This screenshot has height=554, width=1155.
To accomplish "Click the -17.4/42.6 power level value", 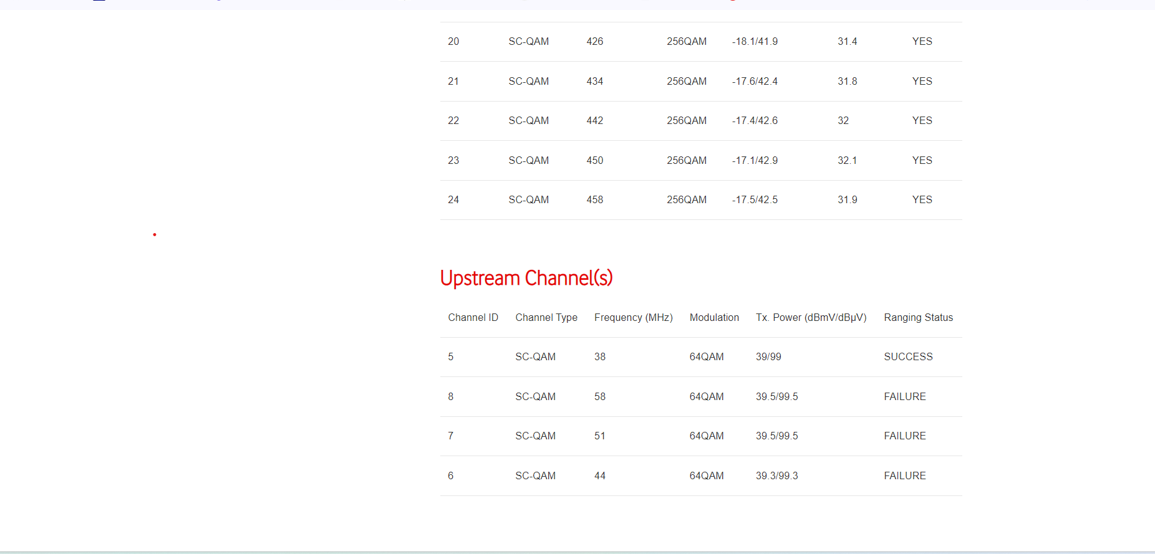I will click(x=755, y=121).
